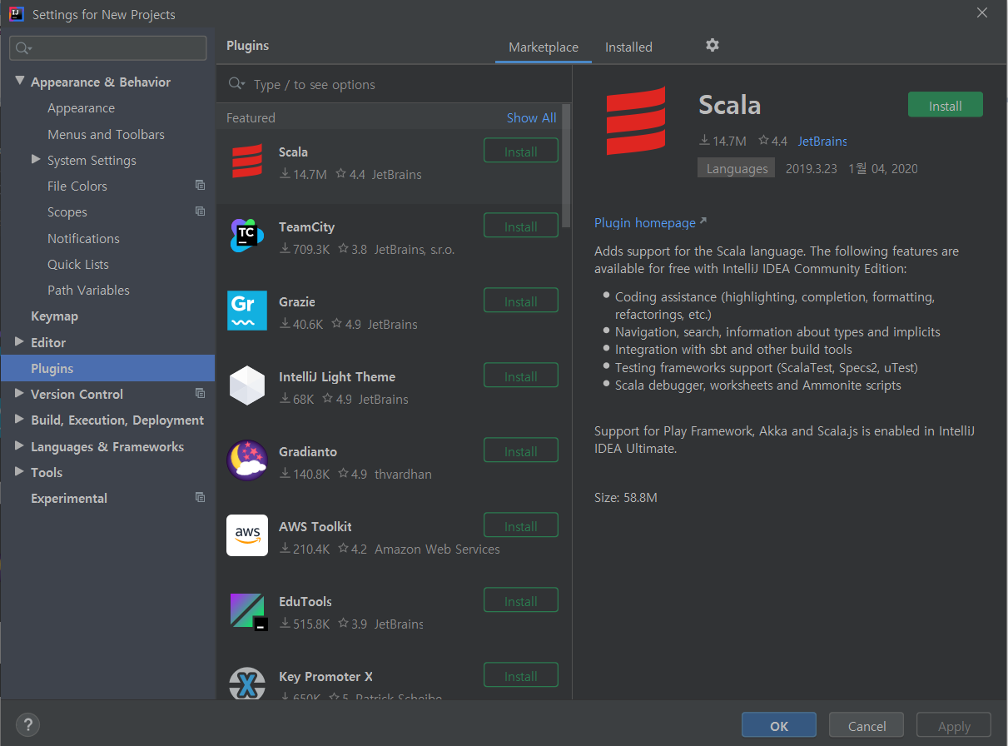Image resolution: width=1008 pixels, height=746 pixels.
Task: Expand the Tools section
Action: point(20,471)
